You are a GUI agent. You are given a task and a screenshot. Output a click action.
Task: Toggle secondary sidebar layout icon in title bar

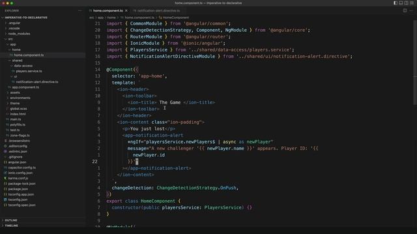pos(406,3)
